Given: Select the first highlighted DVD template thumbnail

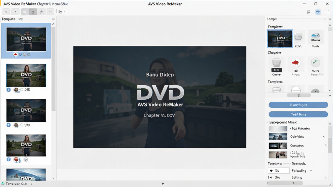Looking at the screenshot, I should (26, 39).
